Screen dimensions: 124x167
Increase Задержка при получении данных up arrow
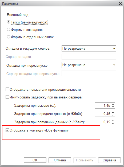[113, 121]
